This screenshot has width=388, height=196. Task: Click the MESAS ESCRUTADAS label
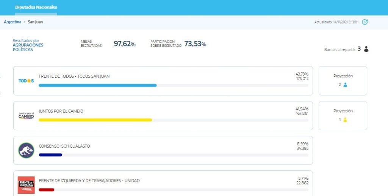click(x=91, y=44)
